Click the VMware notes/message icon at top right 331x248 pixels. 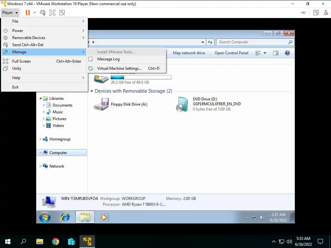click(x=316, y=13)
